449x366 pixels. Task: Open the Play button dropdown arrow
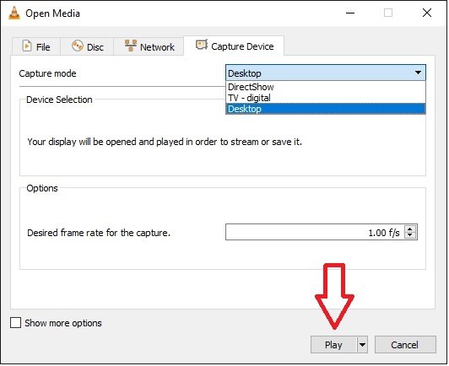click(362, 345)
